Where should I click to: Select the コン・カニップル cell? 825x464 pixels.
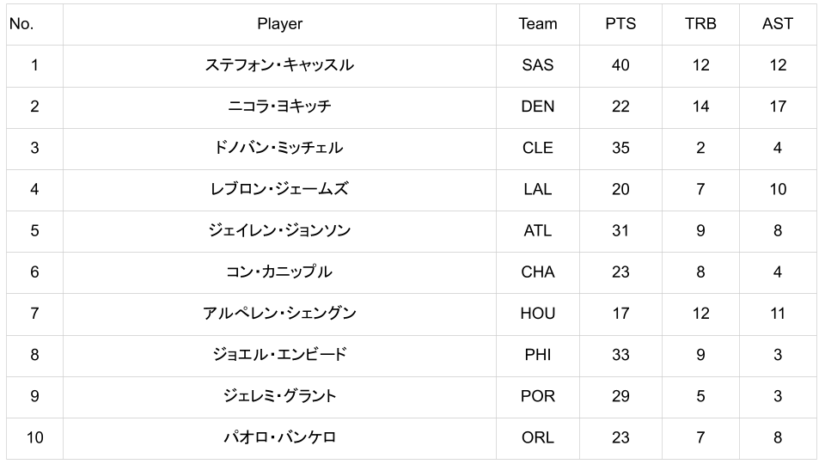(279, 272)
